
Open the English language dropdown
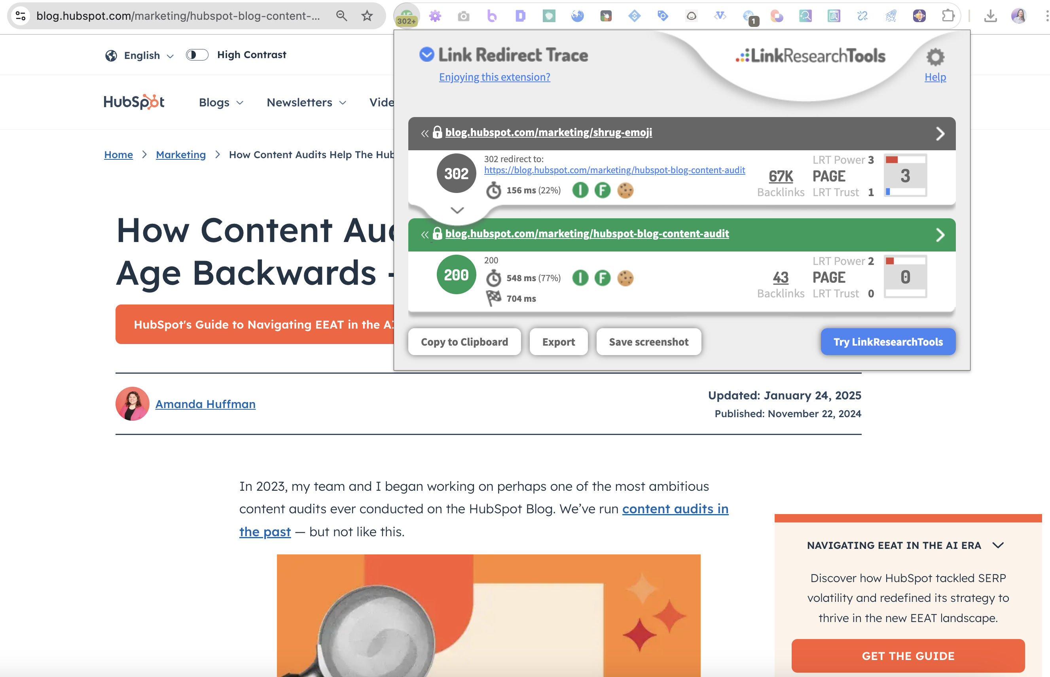[140, 55]
